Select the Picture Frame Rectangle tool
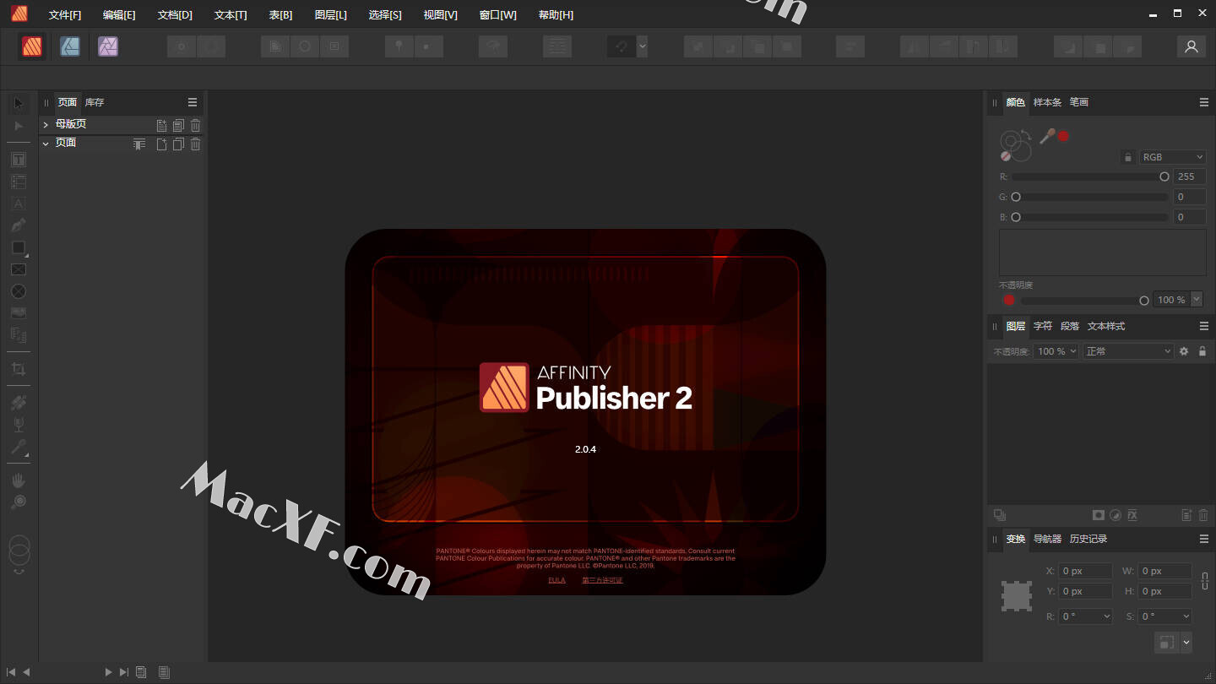The height and width of the screenshot is (684, 1216). pos(19,269)
